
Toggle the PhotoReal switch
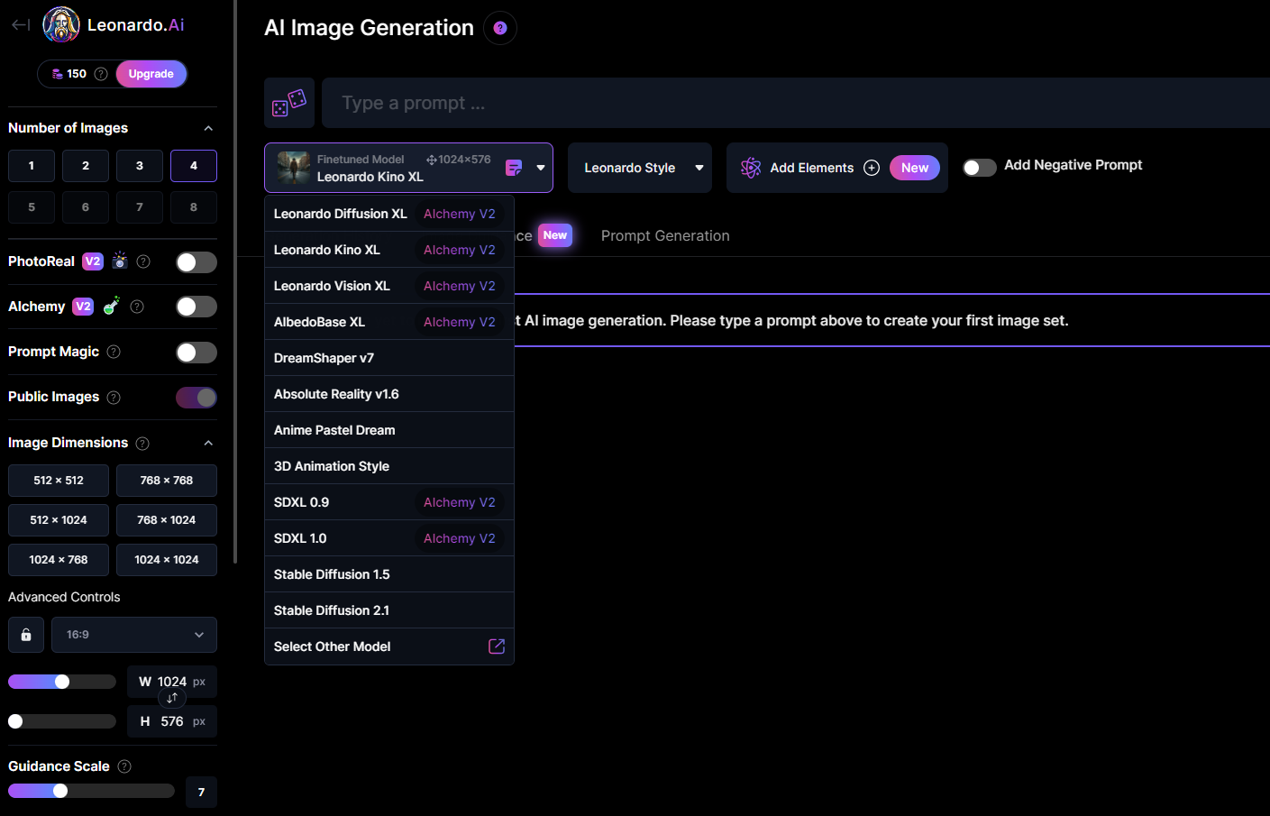(x=196, y=262)
